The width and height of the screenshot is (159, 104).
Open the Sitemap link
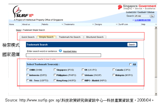(151, 12)
